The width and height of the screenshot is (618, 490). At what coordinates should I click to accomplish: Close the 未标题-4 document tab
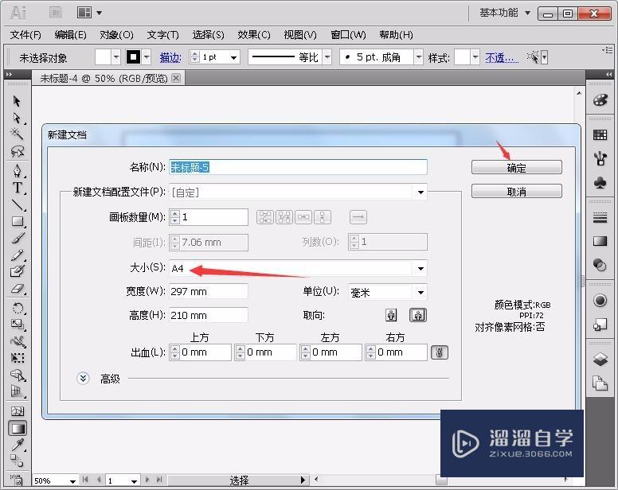(176, 78)
